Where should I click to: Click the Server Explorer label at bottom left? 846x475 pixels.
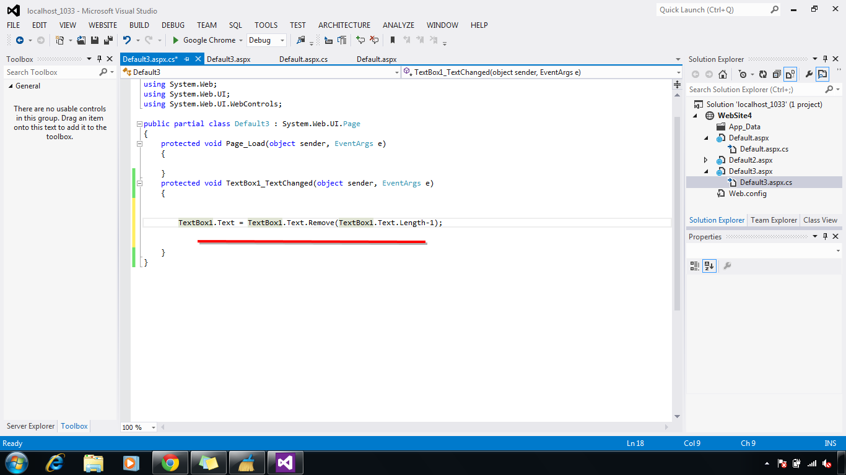coord(30,426)
